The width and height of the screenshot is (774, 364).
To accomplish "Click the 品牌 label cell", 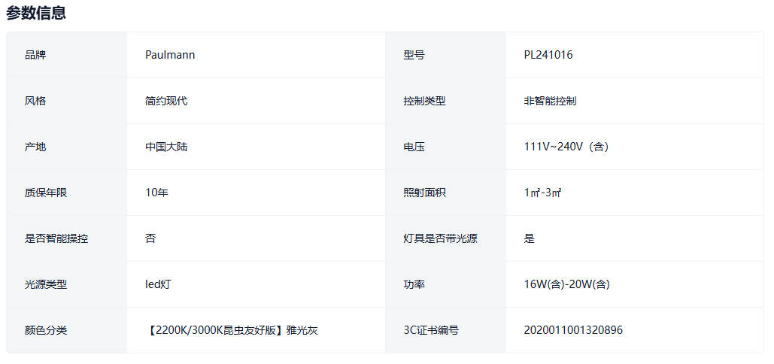I will (35, 55).
